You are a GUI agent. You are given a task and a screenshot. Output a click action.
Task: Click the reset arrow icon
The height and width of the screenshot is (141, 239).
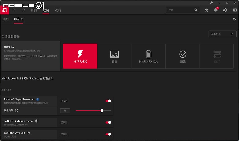(234, 19)
